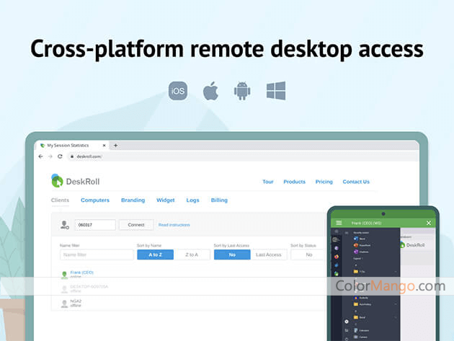Select No under Sort by Status
This screenshot has height=341, width=454.
tap(309, 254)
